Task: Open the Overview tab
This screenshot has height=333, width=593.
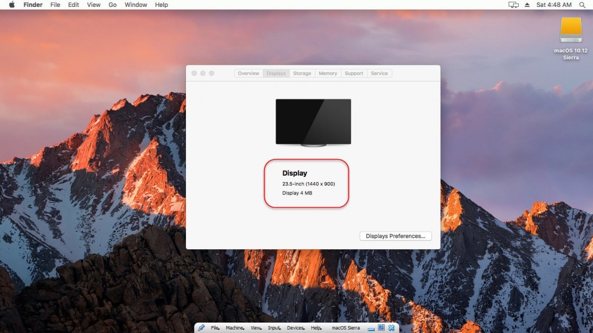Action: [x=248, y=73]
